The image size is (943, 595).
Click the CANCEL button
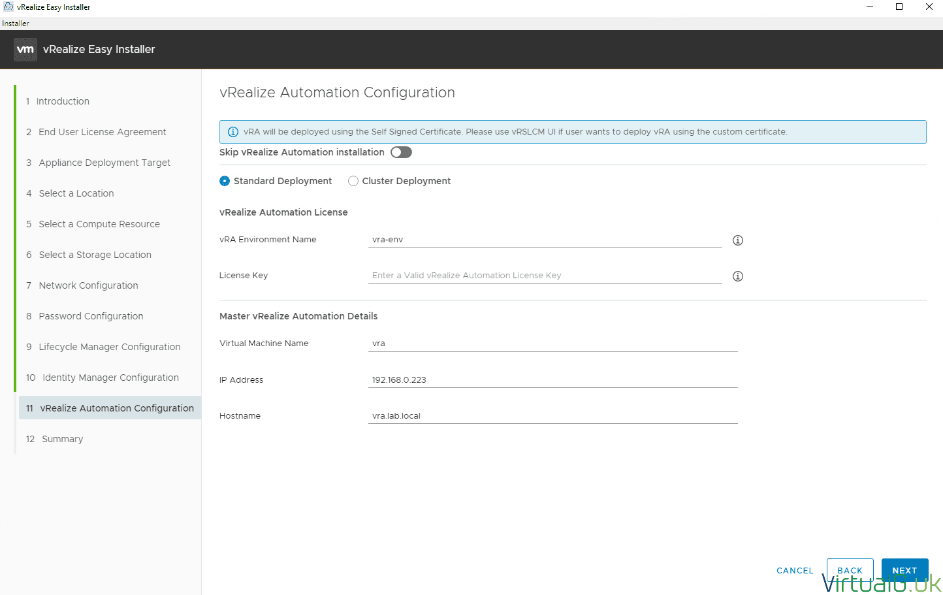795,570
